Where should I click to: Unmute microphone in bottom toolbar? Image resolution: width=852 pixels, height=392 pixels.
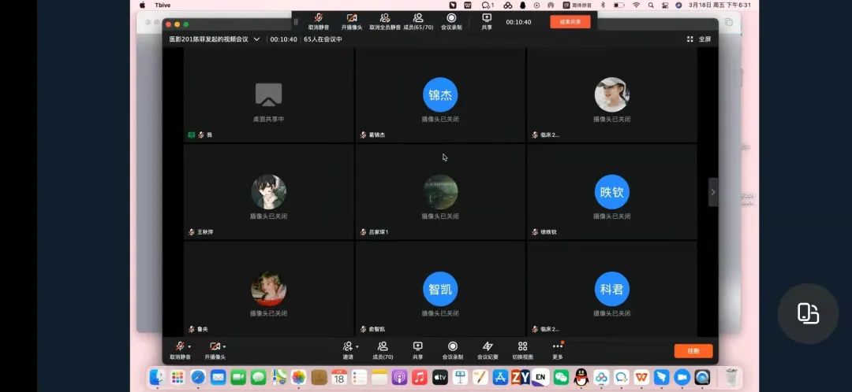(x=179, y=347)
